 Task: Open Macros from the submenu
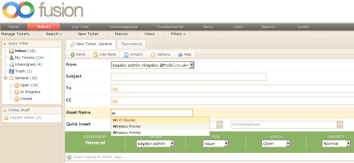(122, 34)
